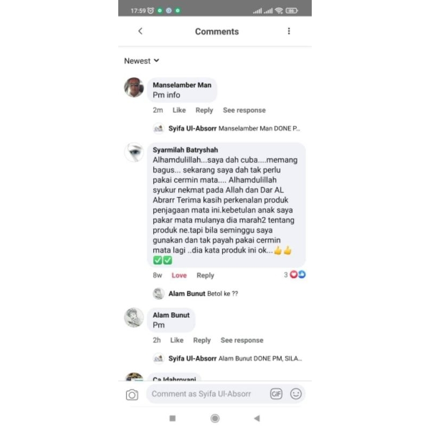The height and width of the screenshot is (430, 430).
Task: Open the three-dot more options menu
Action: 289,31
